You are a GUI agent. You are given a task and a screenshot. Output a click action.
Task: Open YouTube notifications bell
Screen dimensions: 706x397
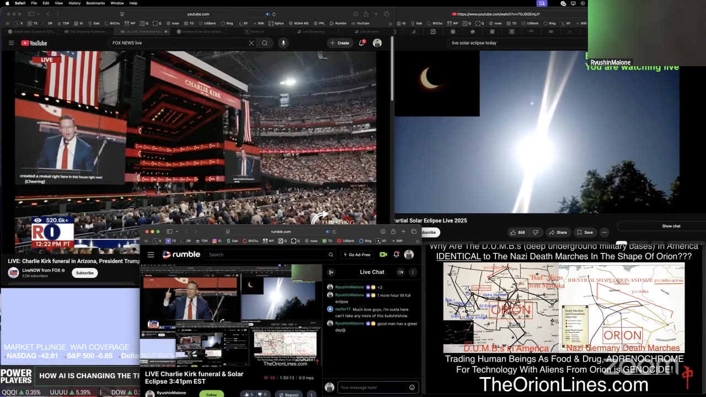[362, 43]
